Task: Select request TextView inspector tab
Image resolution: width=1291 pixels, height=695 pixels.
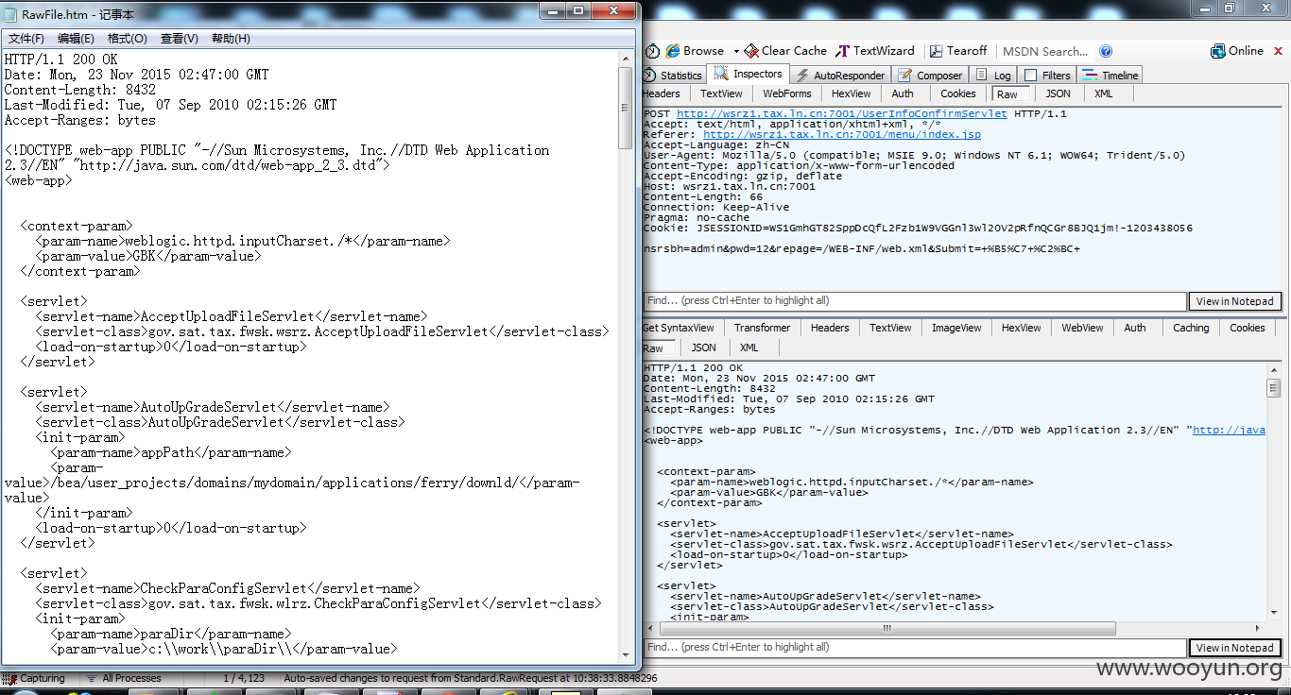Action: [721, 93]
